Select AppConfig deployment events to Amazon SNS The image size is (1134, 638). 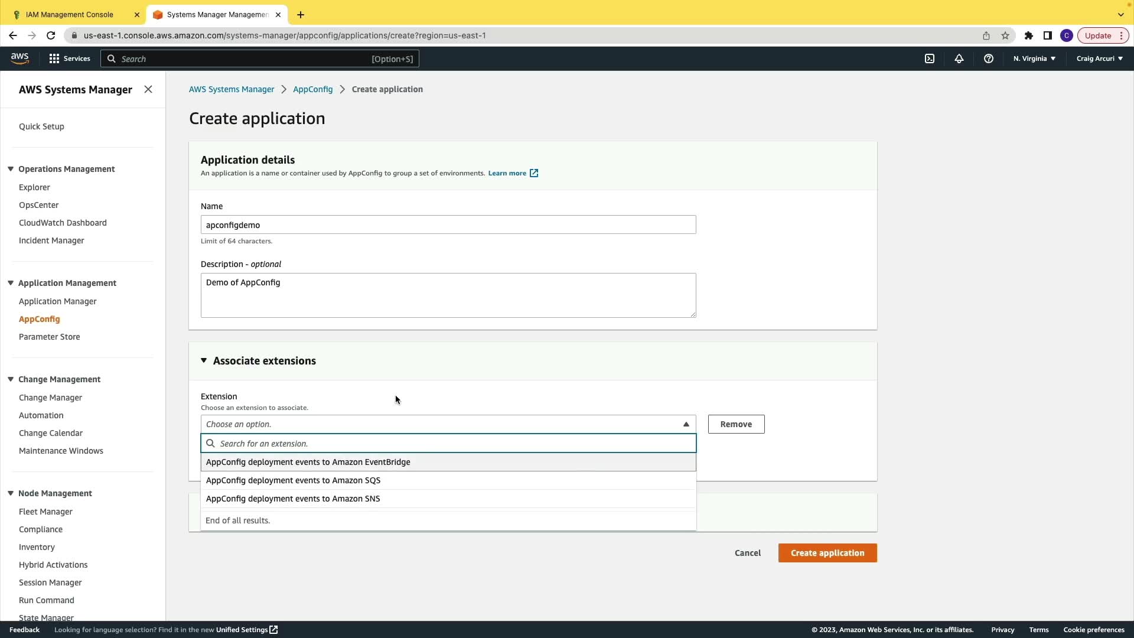[x=293, y=499]
